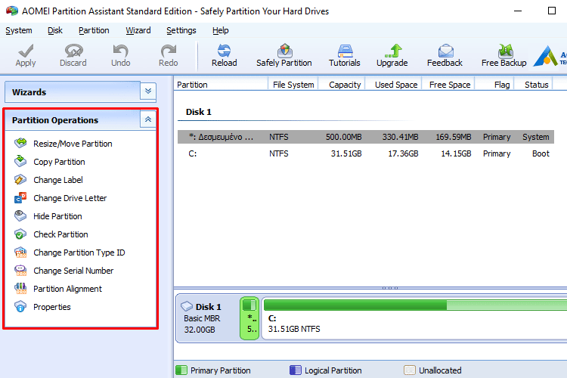This screenshot has width=567, height=378.
Task: Click the Disk 1 drive icon in the disk map
Action: 187,306
